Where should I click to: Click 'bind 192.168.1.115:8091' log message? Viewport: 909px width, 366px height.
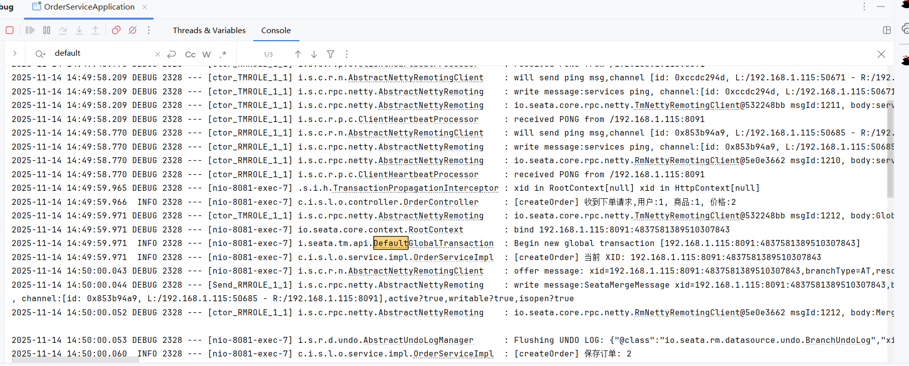pos(622,229)
